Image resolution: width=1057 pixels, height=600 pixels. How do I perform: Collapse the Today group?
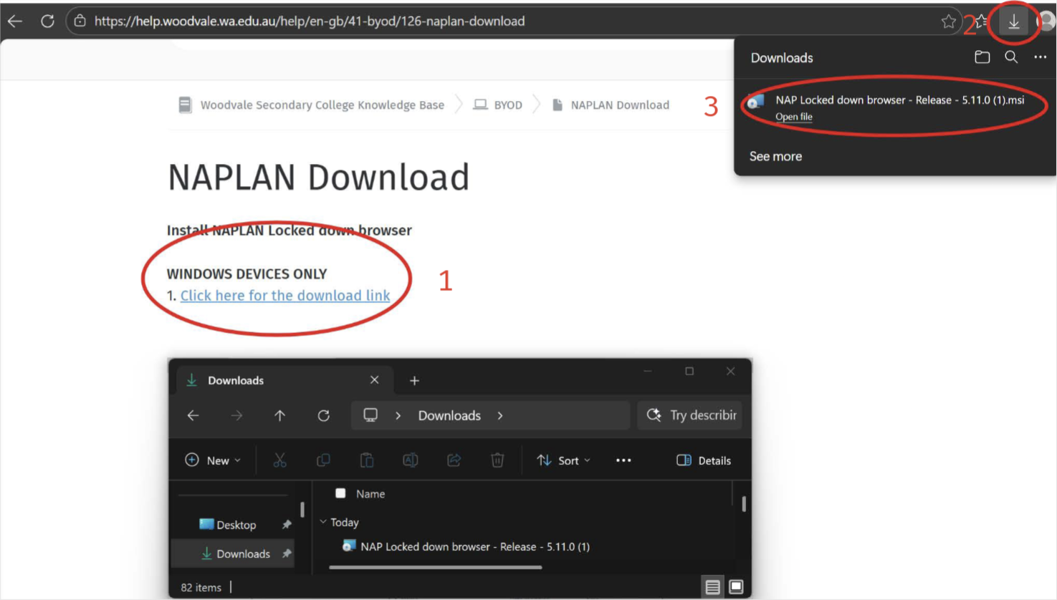coord(323,522)
